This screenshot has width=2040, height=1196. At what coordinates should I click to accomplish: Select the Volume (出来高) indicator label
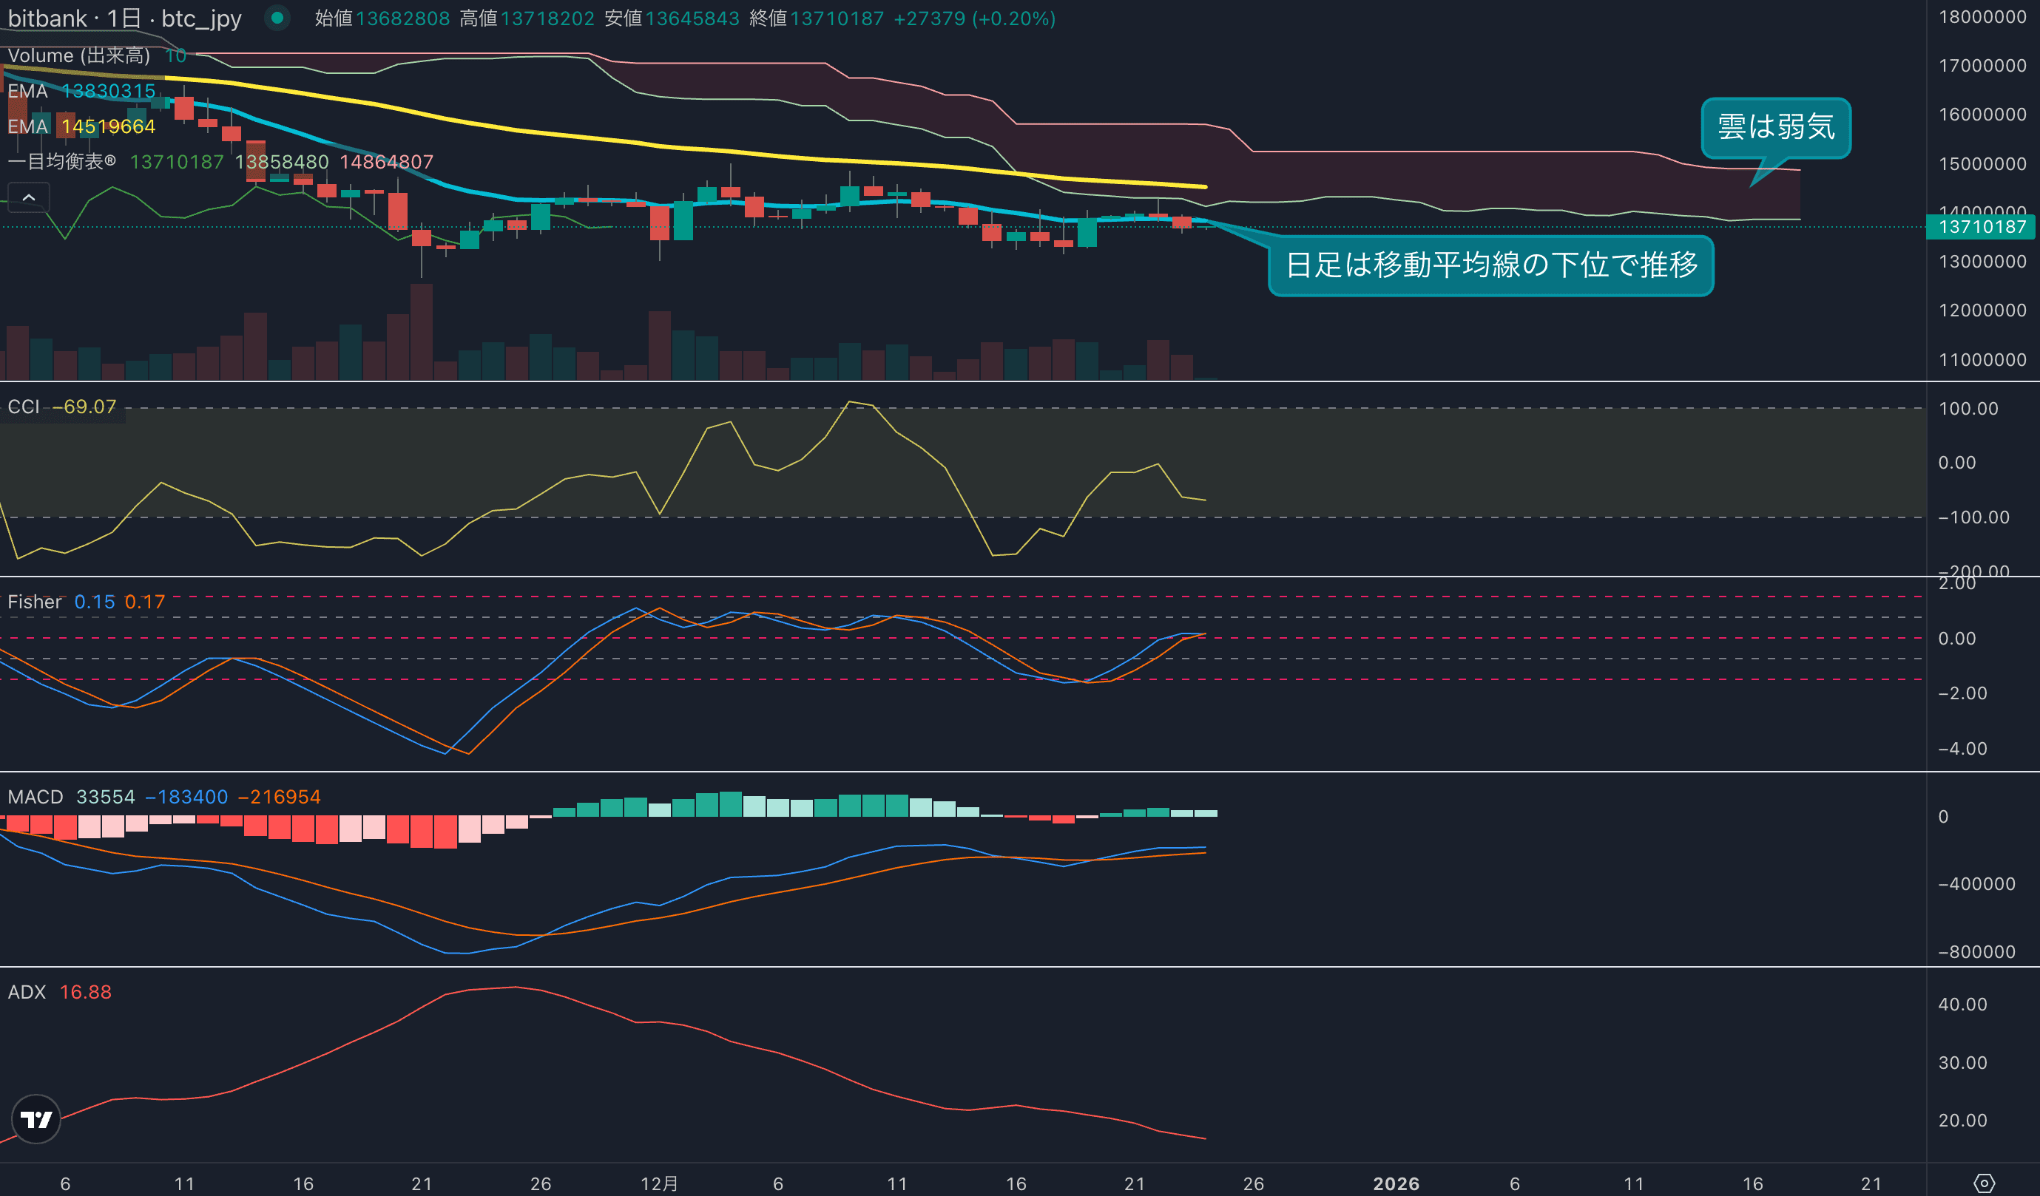click(x=79, y=55)
